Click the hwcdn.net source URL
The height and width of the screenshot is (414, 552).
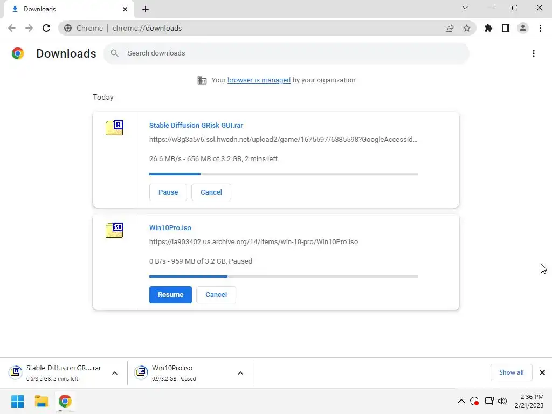point(283,140)
